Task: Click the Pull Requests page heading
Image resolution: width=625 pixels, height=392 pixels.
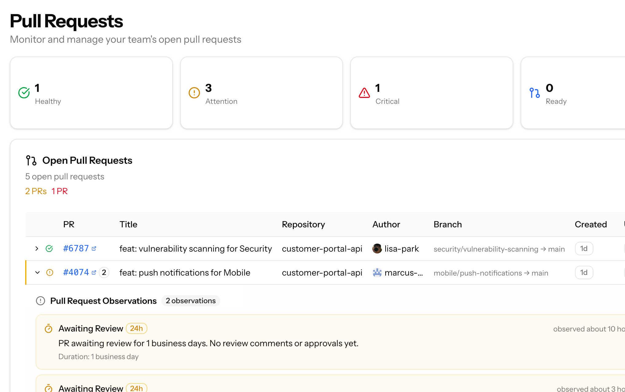Action: [66, 21]
